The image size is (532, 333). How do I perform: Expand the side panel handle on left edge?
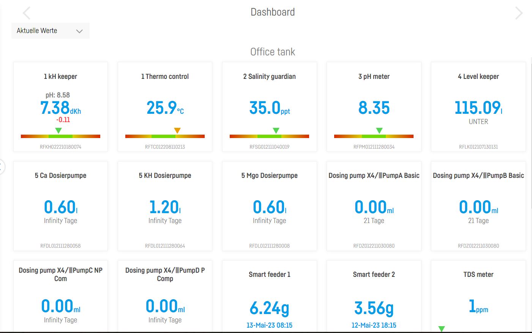tap(2, 166)
